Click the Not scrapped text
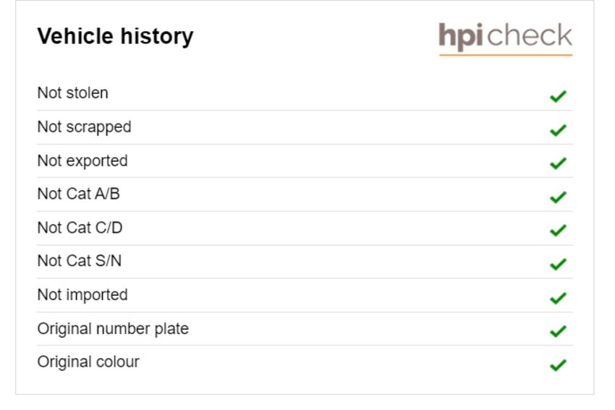This screenshot has width=615, height=410. [85, 127]
